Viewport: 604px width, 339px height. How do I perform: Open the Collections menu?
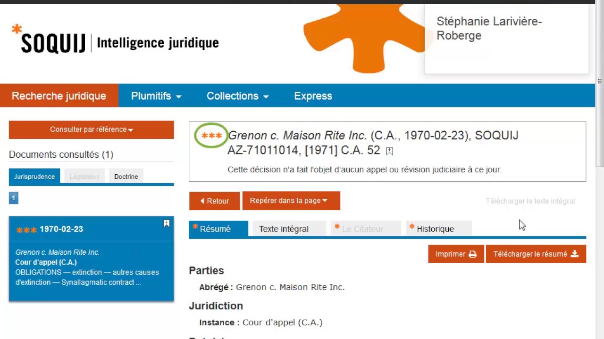[x=237, y=96]
